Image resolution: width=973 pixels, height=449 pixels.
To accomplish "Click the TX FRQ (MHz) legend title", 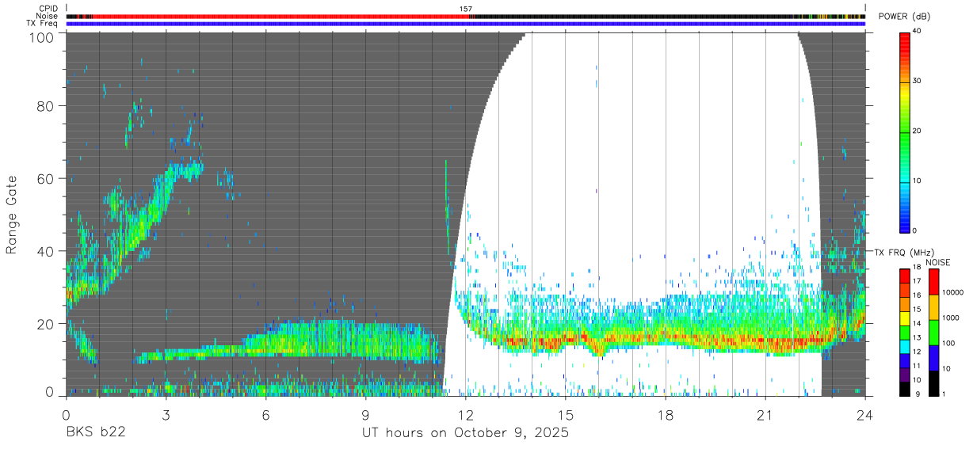I will pyautogui.click(x=903, y=252).
